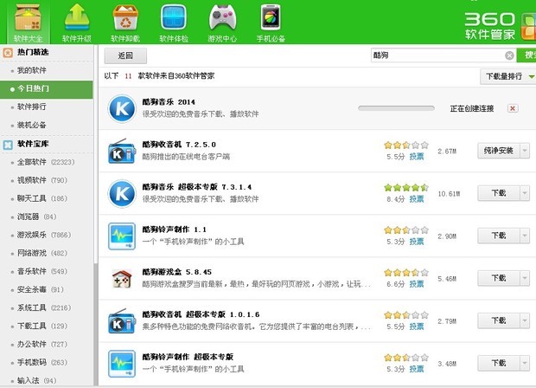536x388 pixels.
Task: Click the 酷狗收音机 超级本专版 radio icon
Action: coord(122,321)
